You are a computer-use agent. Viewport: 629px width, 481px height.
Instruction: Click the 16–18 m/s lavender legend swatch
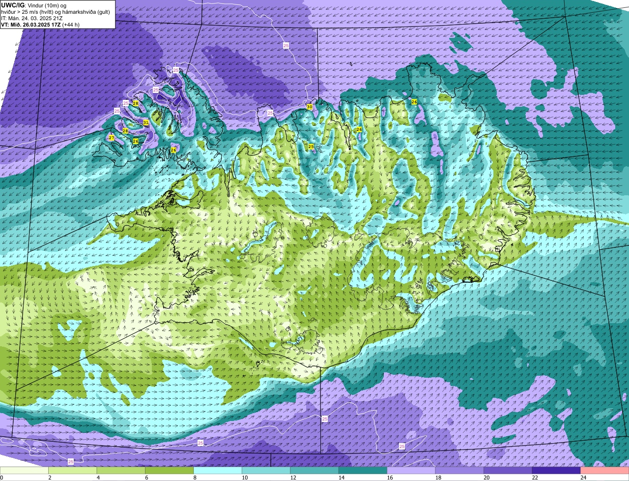(411, 470)
